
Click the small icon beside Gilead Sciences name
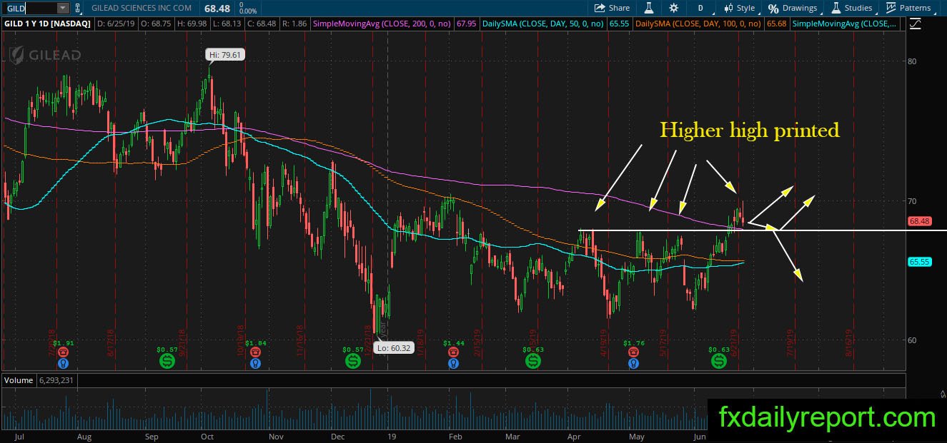point(77,8)
